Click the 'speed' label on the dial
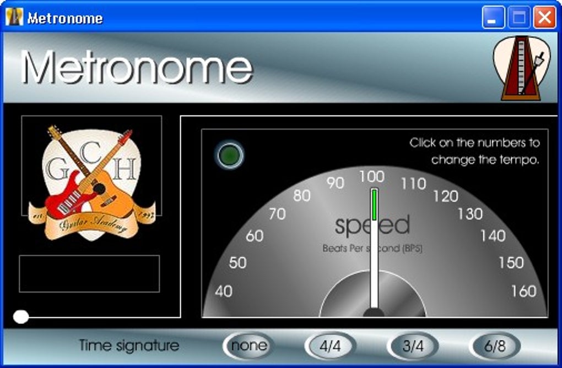This screenshot has width=562, height=368. [x=372, y=226]
